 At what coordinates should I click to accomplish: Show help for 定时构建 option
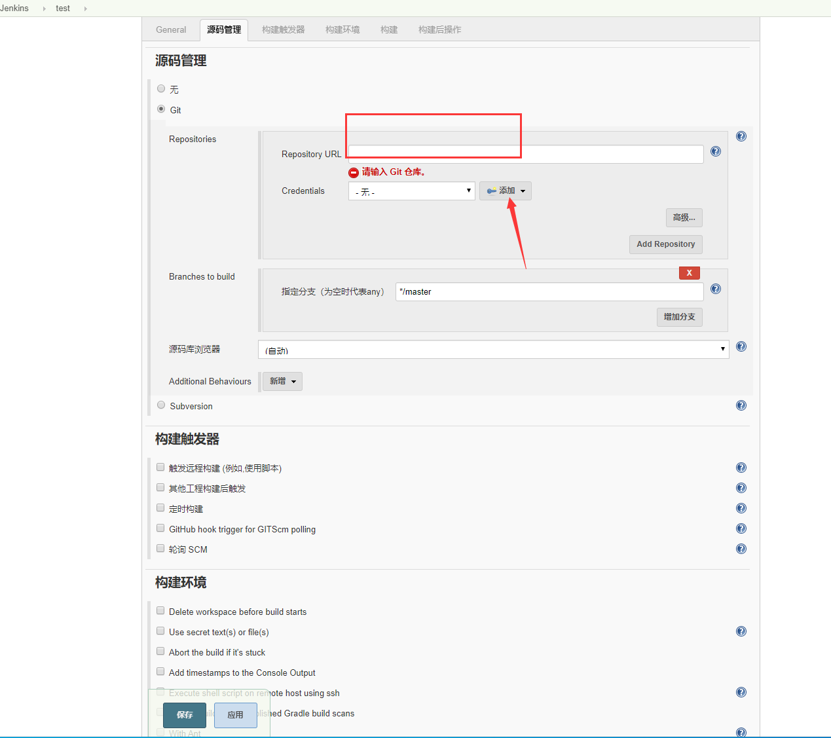tap(741, 508)
